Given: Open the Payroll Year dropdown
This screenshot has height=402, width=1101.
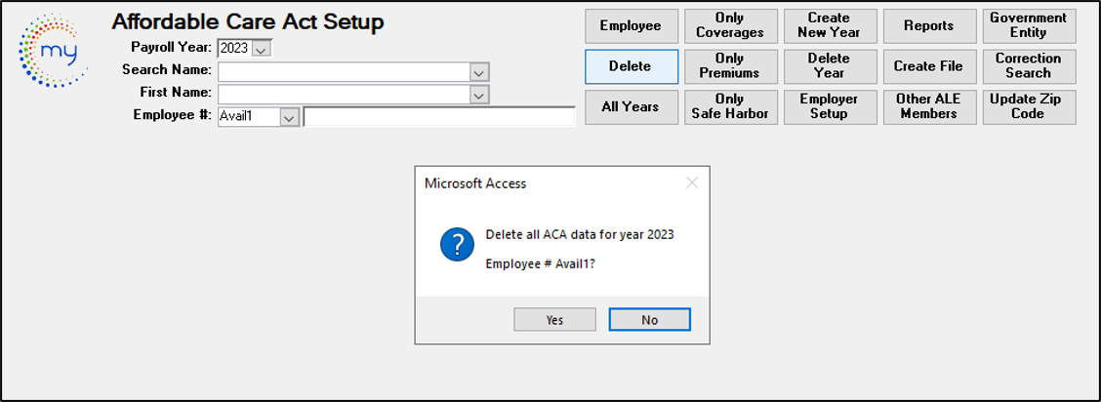Looking at the screenshot, I should tap(262, 49).
